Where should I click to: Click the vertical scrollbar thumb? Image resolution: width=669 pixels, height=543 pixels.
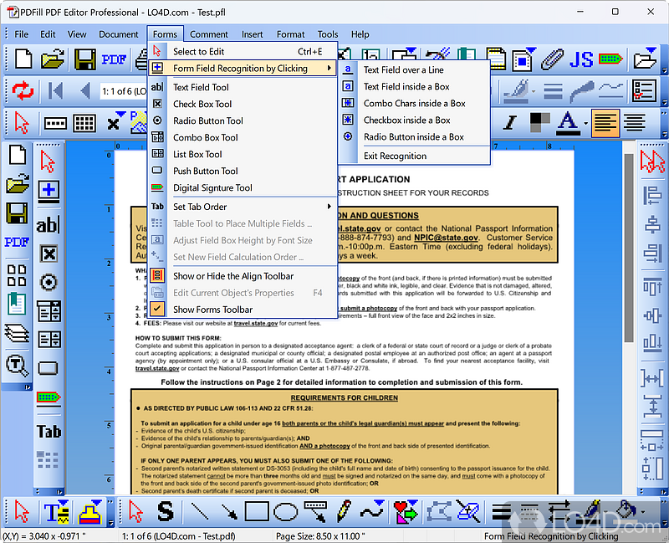pyautogui.click(x=629, y=248)
